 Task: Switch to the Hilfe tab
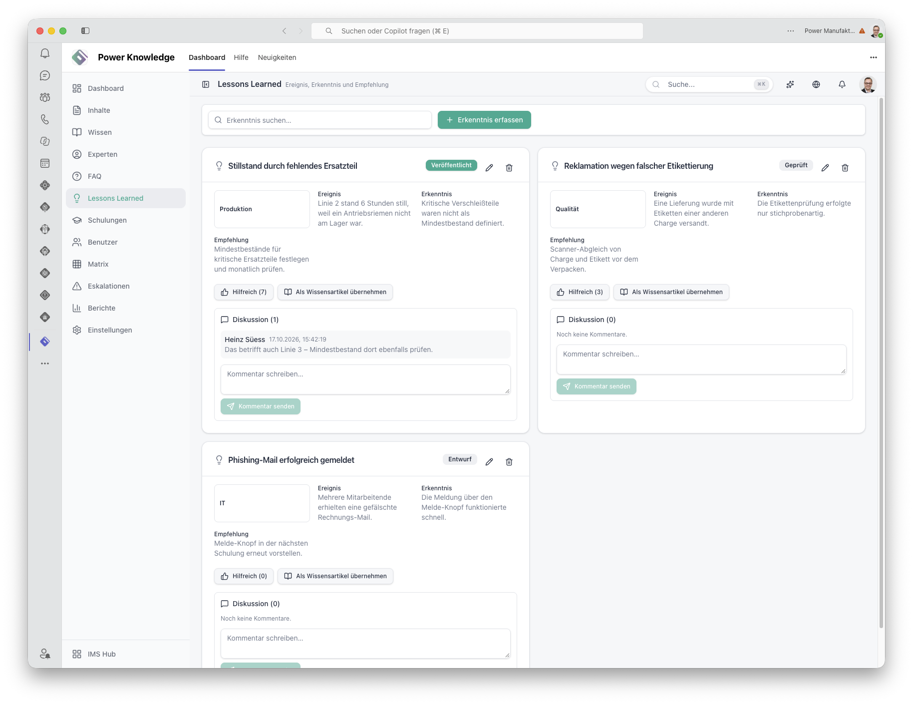pos(241,57)
